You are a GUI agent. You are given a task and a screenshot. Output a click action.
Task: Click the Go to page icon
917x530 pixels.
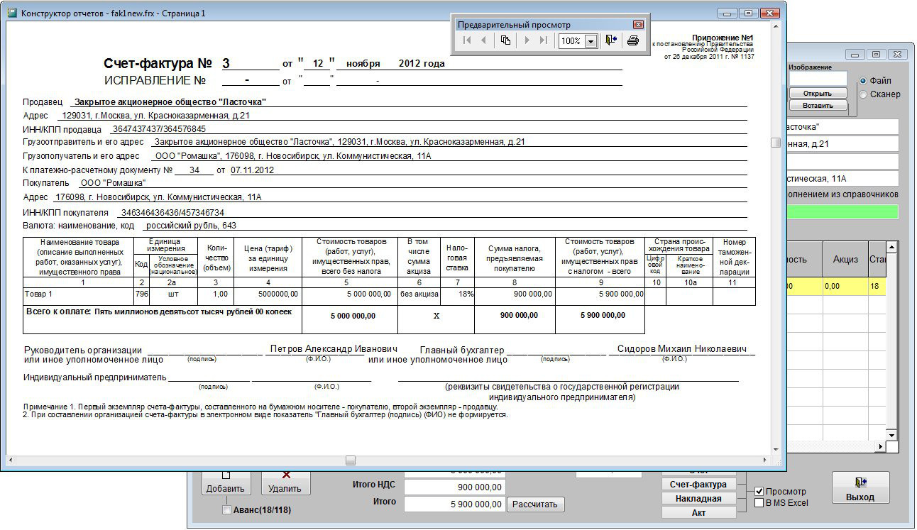pyautogui.click(x=505, y=40)
